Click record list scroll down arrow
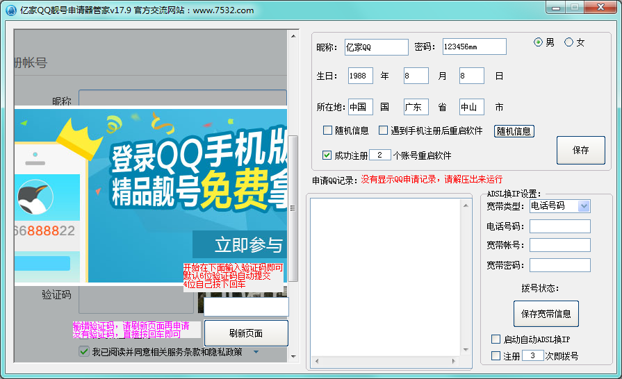This screenshot has height=379, width=622. click(466, 350)
